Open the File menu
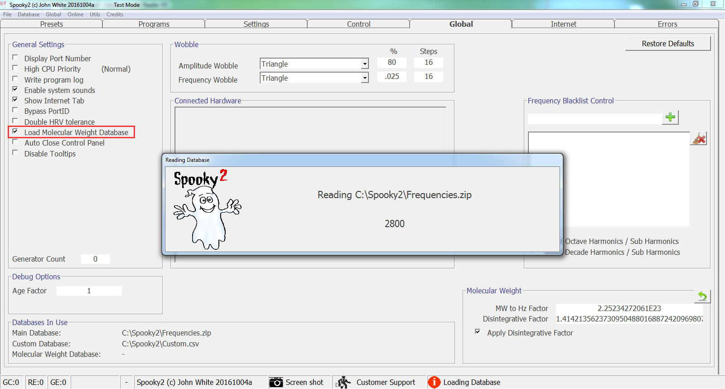Viewport: 725px width, 389px height. pos(7,15)
